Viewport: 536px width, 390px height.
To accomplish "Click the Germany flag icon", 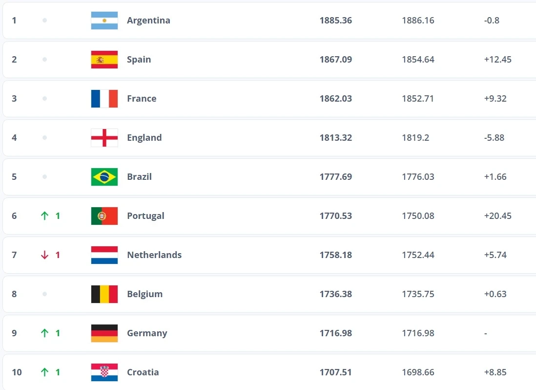I will [x=104, y=333].
